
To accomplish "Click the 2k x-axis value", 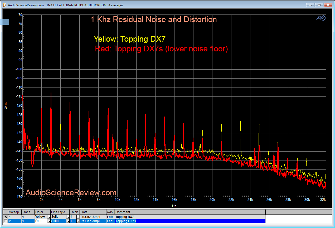I will [x=42, y=200].
